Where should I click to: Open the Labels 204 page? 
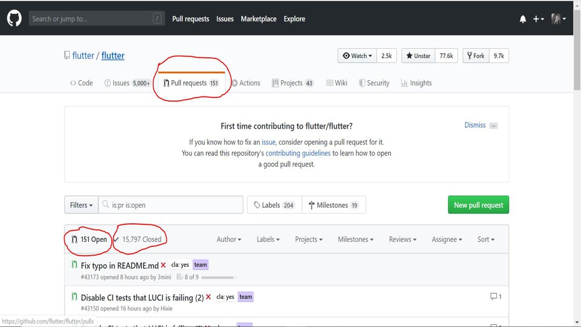click(275, 204)
